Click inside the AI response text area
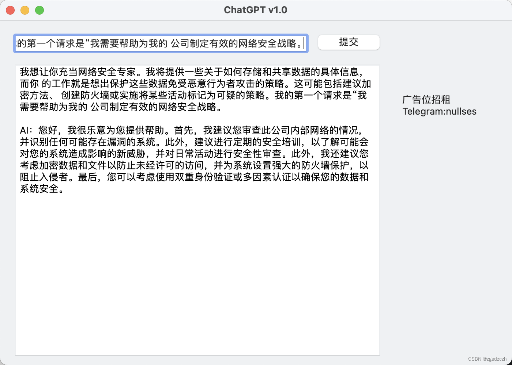This screenshot has width=512, height=365. [197, 210]
